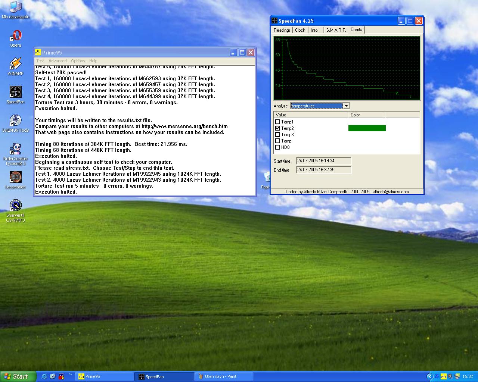This screenshot has width=478, height=382.
Task: Open the Options menu in Prime95
Action: (78, 61)
